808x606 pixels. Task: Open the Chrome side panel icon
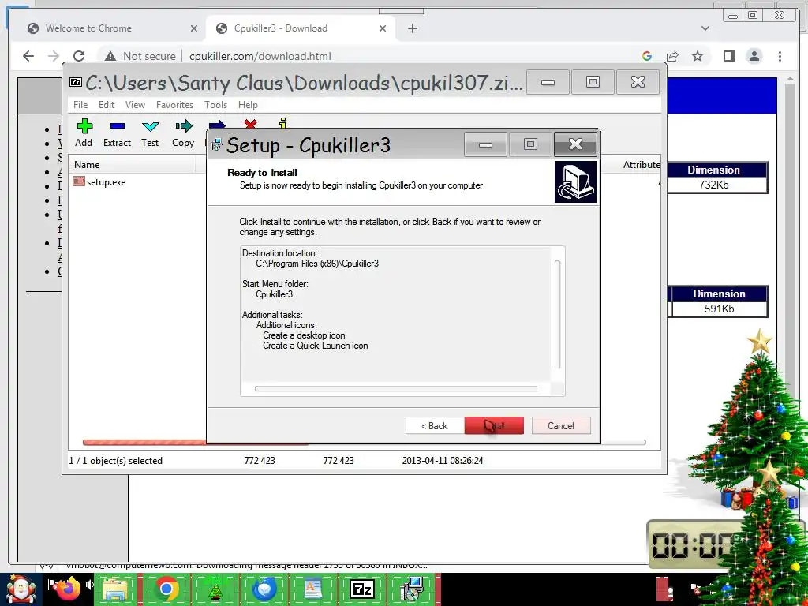pos(728,56)
